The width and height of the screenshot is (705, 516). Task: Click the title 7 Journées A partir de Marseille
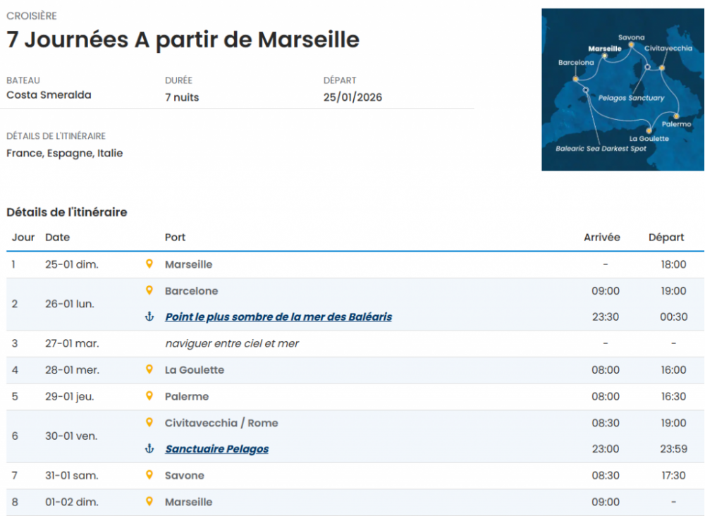coord(183,39)
